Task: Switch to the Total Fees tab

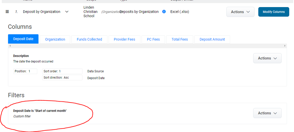Action: (x=180, y=39)
